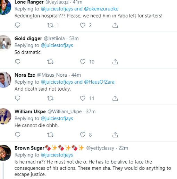Open Nora Eze's profile name
Viewport: 177px width, 179px height.
25,75
